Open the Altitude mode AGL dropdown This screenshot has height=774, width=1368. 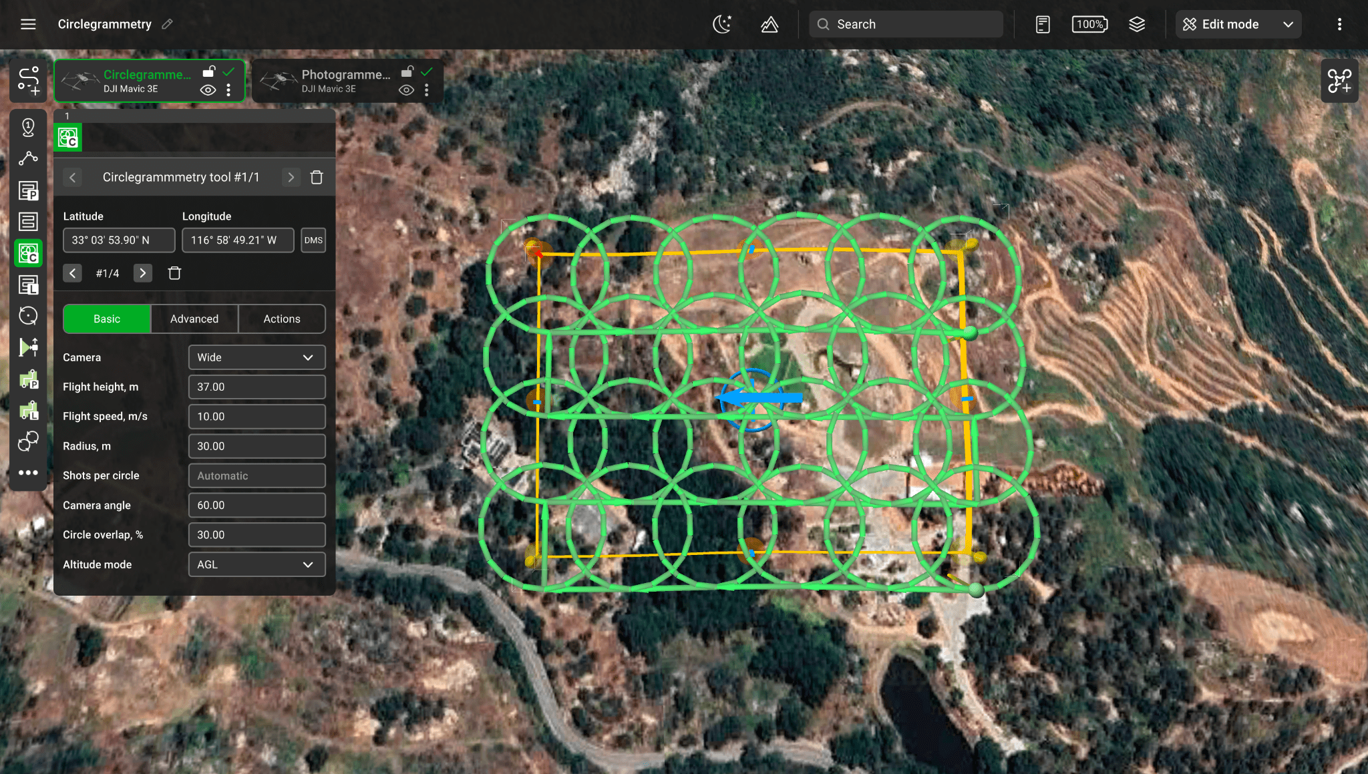tap(256, 564)
